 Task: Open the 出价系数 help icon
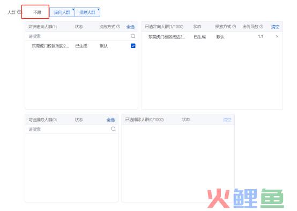tap(262, 27)
